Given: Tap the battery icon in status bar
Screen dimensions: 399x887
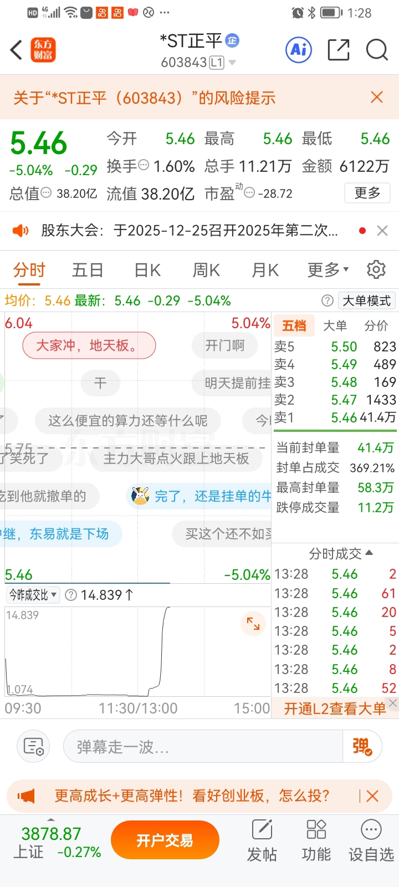Looking at the screenshot, I should coord(331,12).
